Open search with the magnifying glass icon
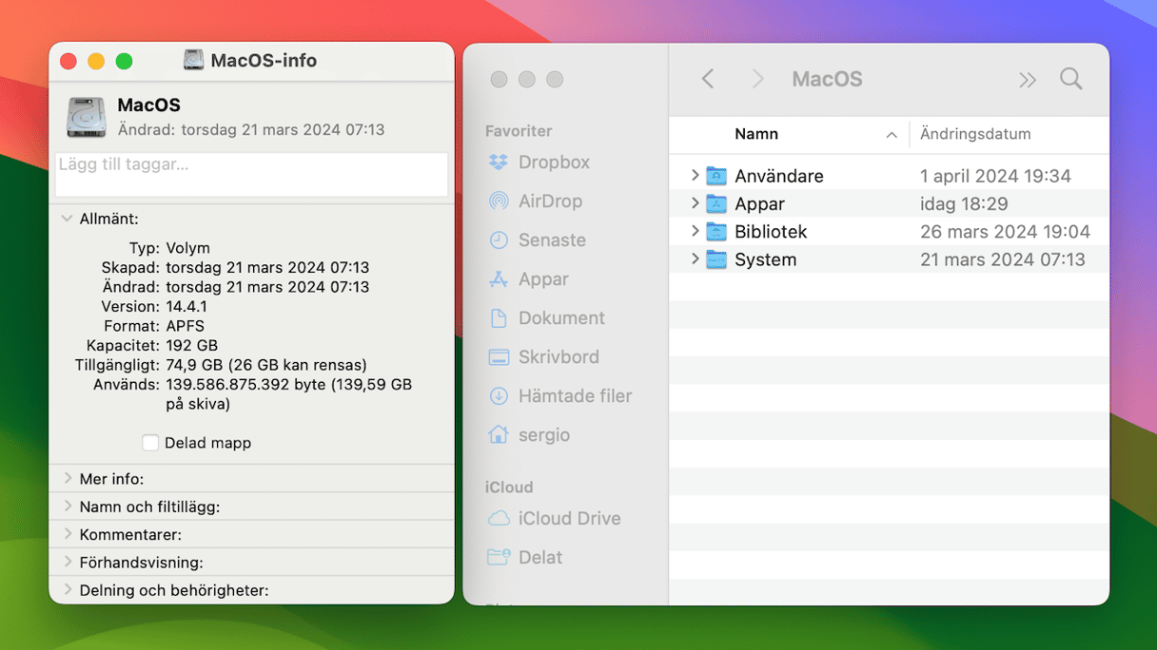 coord(1071,79)
